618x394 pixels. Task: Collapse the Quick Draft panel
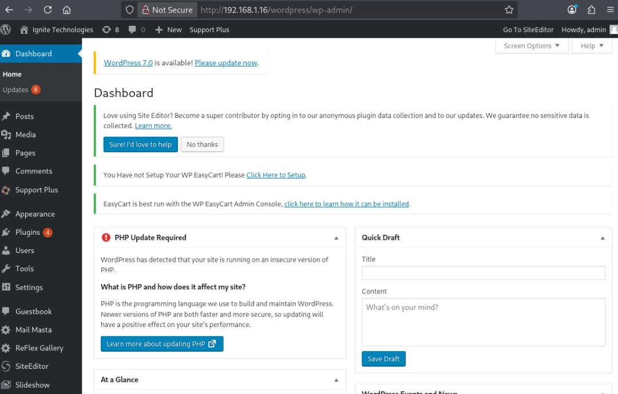tap(603, 238)
